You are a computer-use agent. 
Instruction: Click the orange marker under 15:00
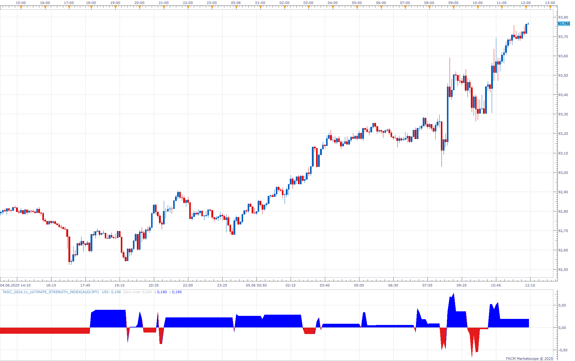pyautogui.click(x=21, y=8)
